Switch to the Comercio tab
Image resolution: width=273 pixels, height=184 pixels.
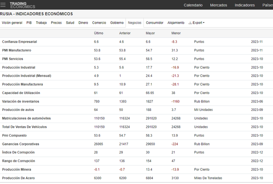tap(99, 22)
